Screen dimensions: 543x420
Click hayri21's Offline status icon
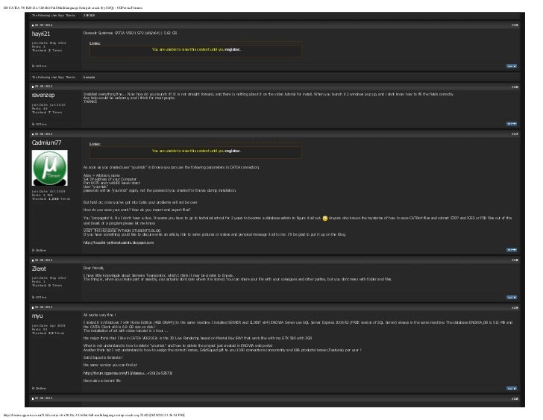click(x=34, y=66)
